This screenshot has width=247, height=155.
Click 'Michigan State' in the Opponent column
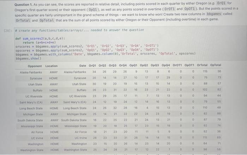point(33,114)
